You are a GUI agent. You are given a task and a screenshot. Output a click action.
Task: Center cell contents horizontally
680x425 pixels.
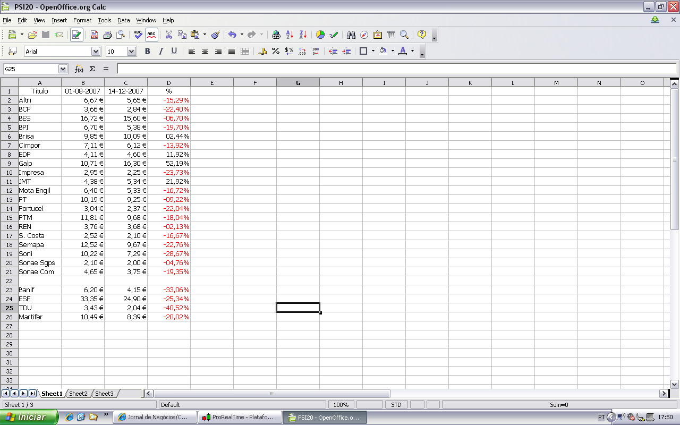click(205, 52)
